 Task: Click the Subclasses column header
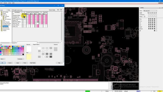(17, 12)
